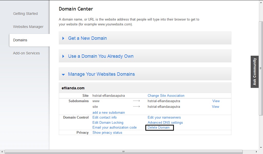Open the Getting Started page

[x=25, y=14]
